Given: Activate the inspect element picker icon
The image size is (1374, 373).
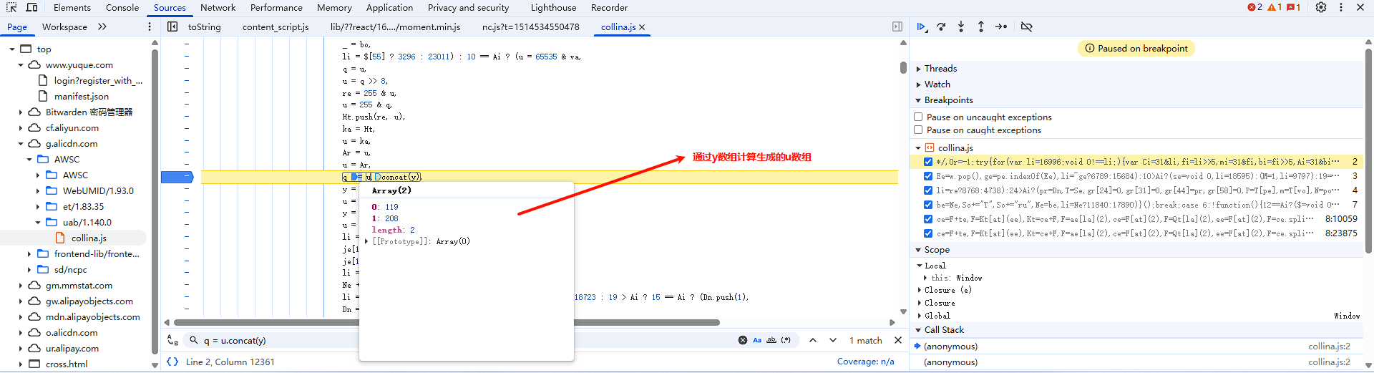Looking at the screenshot, I should [x=11, y=7].
